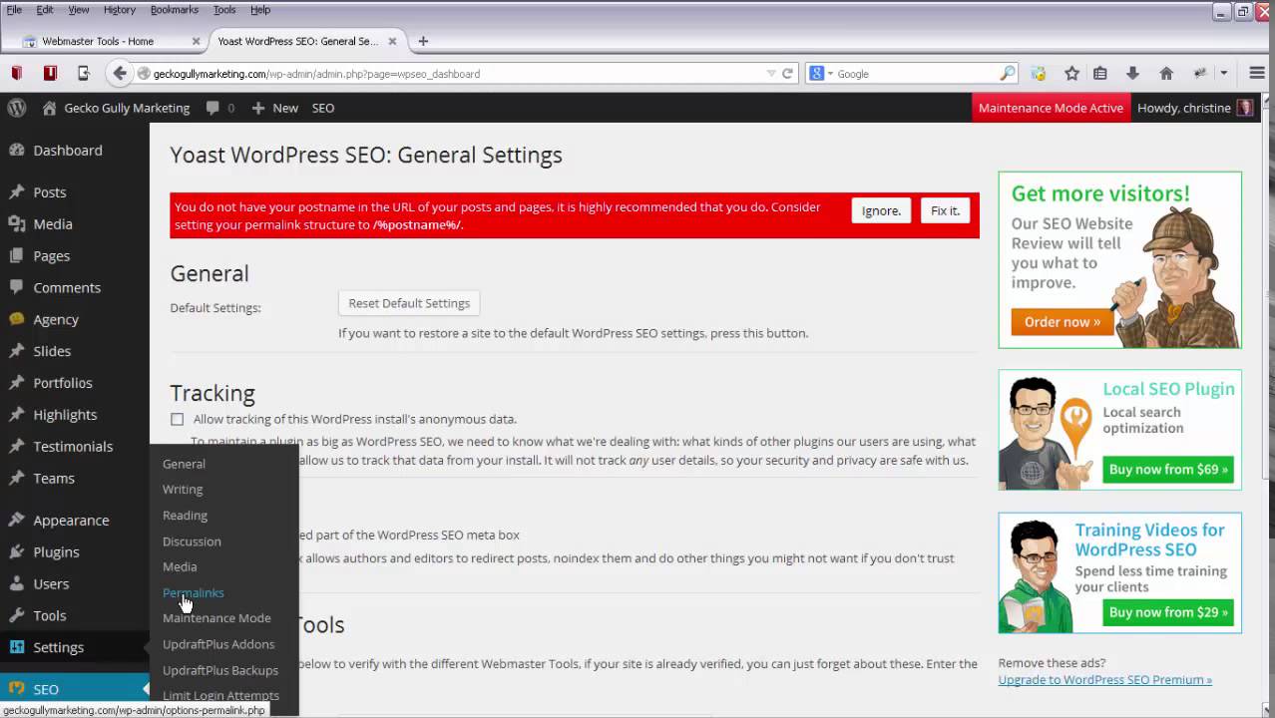The width and height of the screenshot is (1275, 718).
Task: Close the Yoast WordPress SEO tab
Action: pyautogui.click(x=392, y=41)
